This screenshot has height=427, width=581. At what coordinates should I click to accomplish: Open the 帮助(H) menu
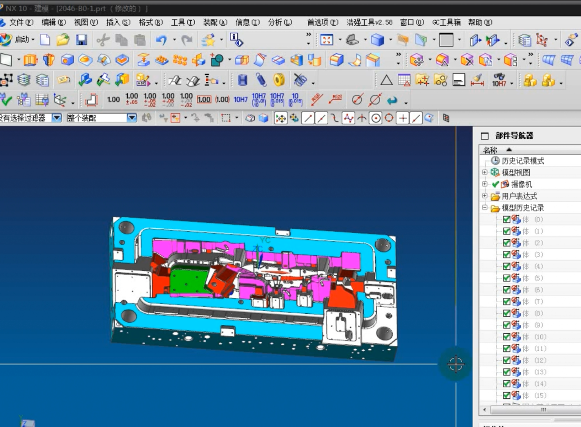point(480,22)
